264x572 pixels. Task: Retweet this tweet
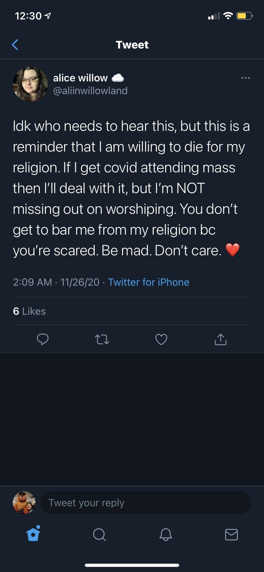(102, 339)
